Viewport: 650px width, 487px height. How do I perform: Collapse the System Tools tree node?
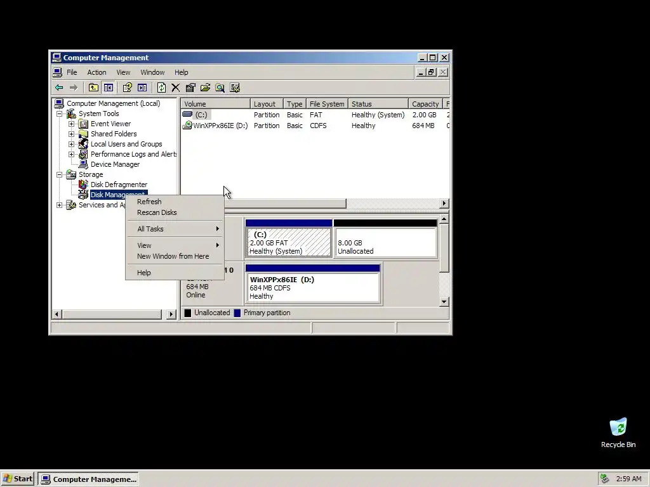[x=60, y=114]
